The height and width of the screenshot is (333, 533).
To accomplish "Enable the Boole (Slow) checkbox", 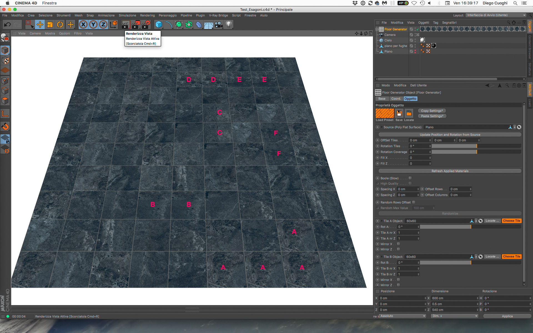I will coord(410,178).
